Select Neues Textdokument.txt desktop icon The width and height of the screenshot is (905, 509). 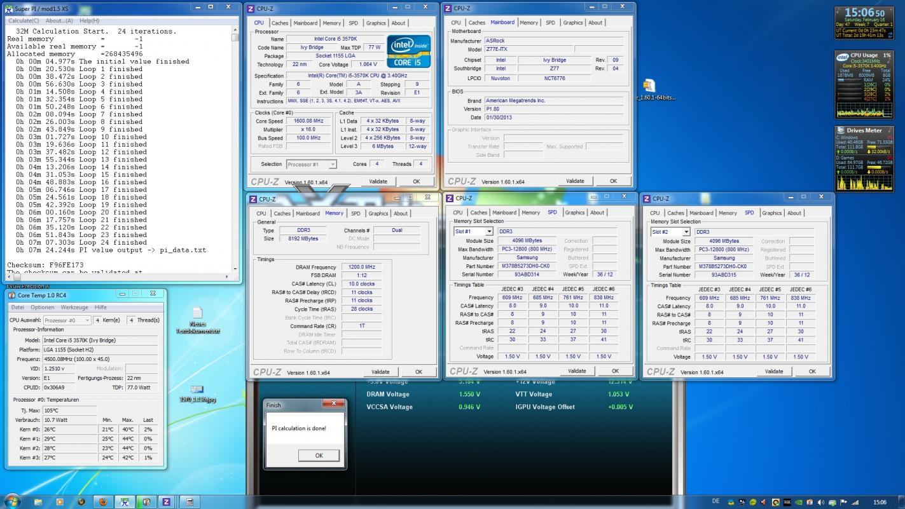click(197, 320)
